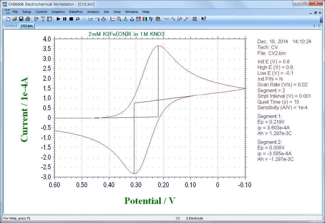Image resolution: width=325 pixels, height=223 pixels.
Task: Switch to the Untitled tab
Action: click(11, 26)
